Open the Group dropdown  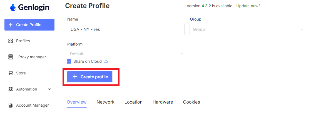(248, 29)
